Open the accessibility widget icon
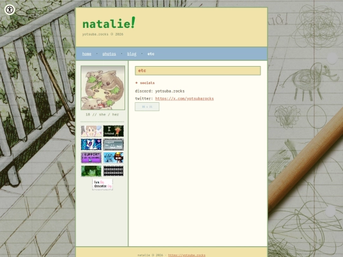 (10, 10)
